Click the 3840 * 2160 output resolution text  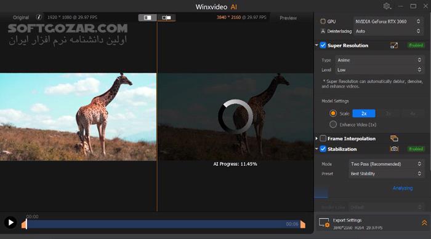coord(228,17)
